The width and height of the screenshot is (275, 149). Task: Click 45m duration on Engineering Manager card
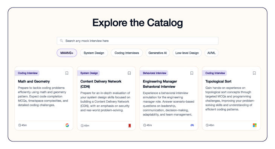click(x=149, y=125)
